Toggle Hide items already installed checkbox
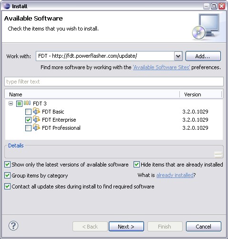 (136, 164)
